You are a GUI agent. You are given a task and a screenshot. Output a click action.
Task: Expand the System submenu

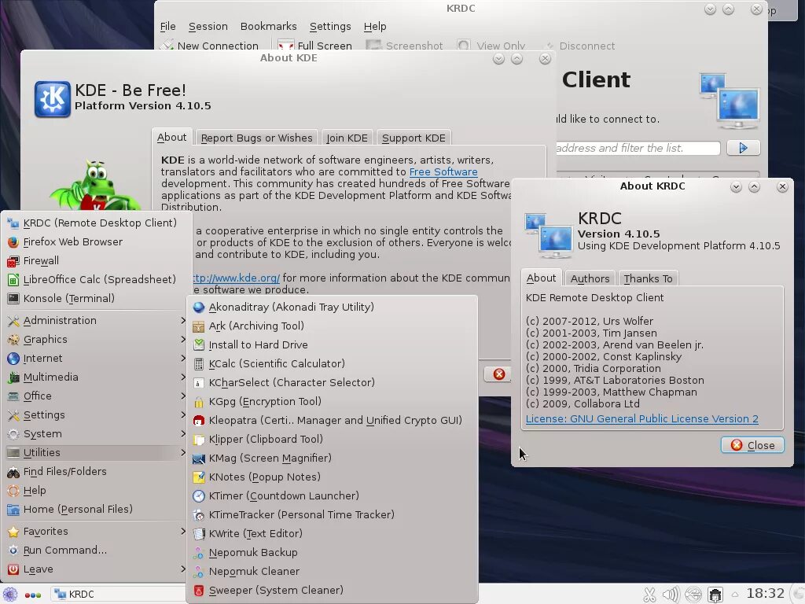coord(96,434)
